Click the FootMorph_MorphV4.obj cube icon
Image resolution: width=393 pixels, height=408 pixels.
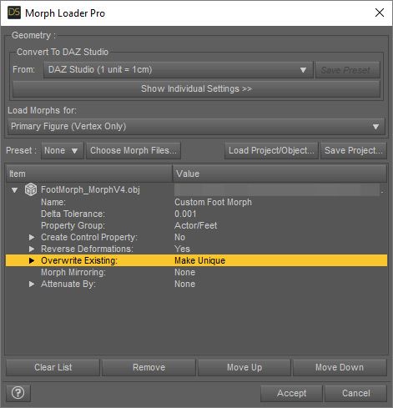click(31, 189)
